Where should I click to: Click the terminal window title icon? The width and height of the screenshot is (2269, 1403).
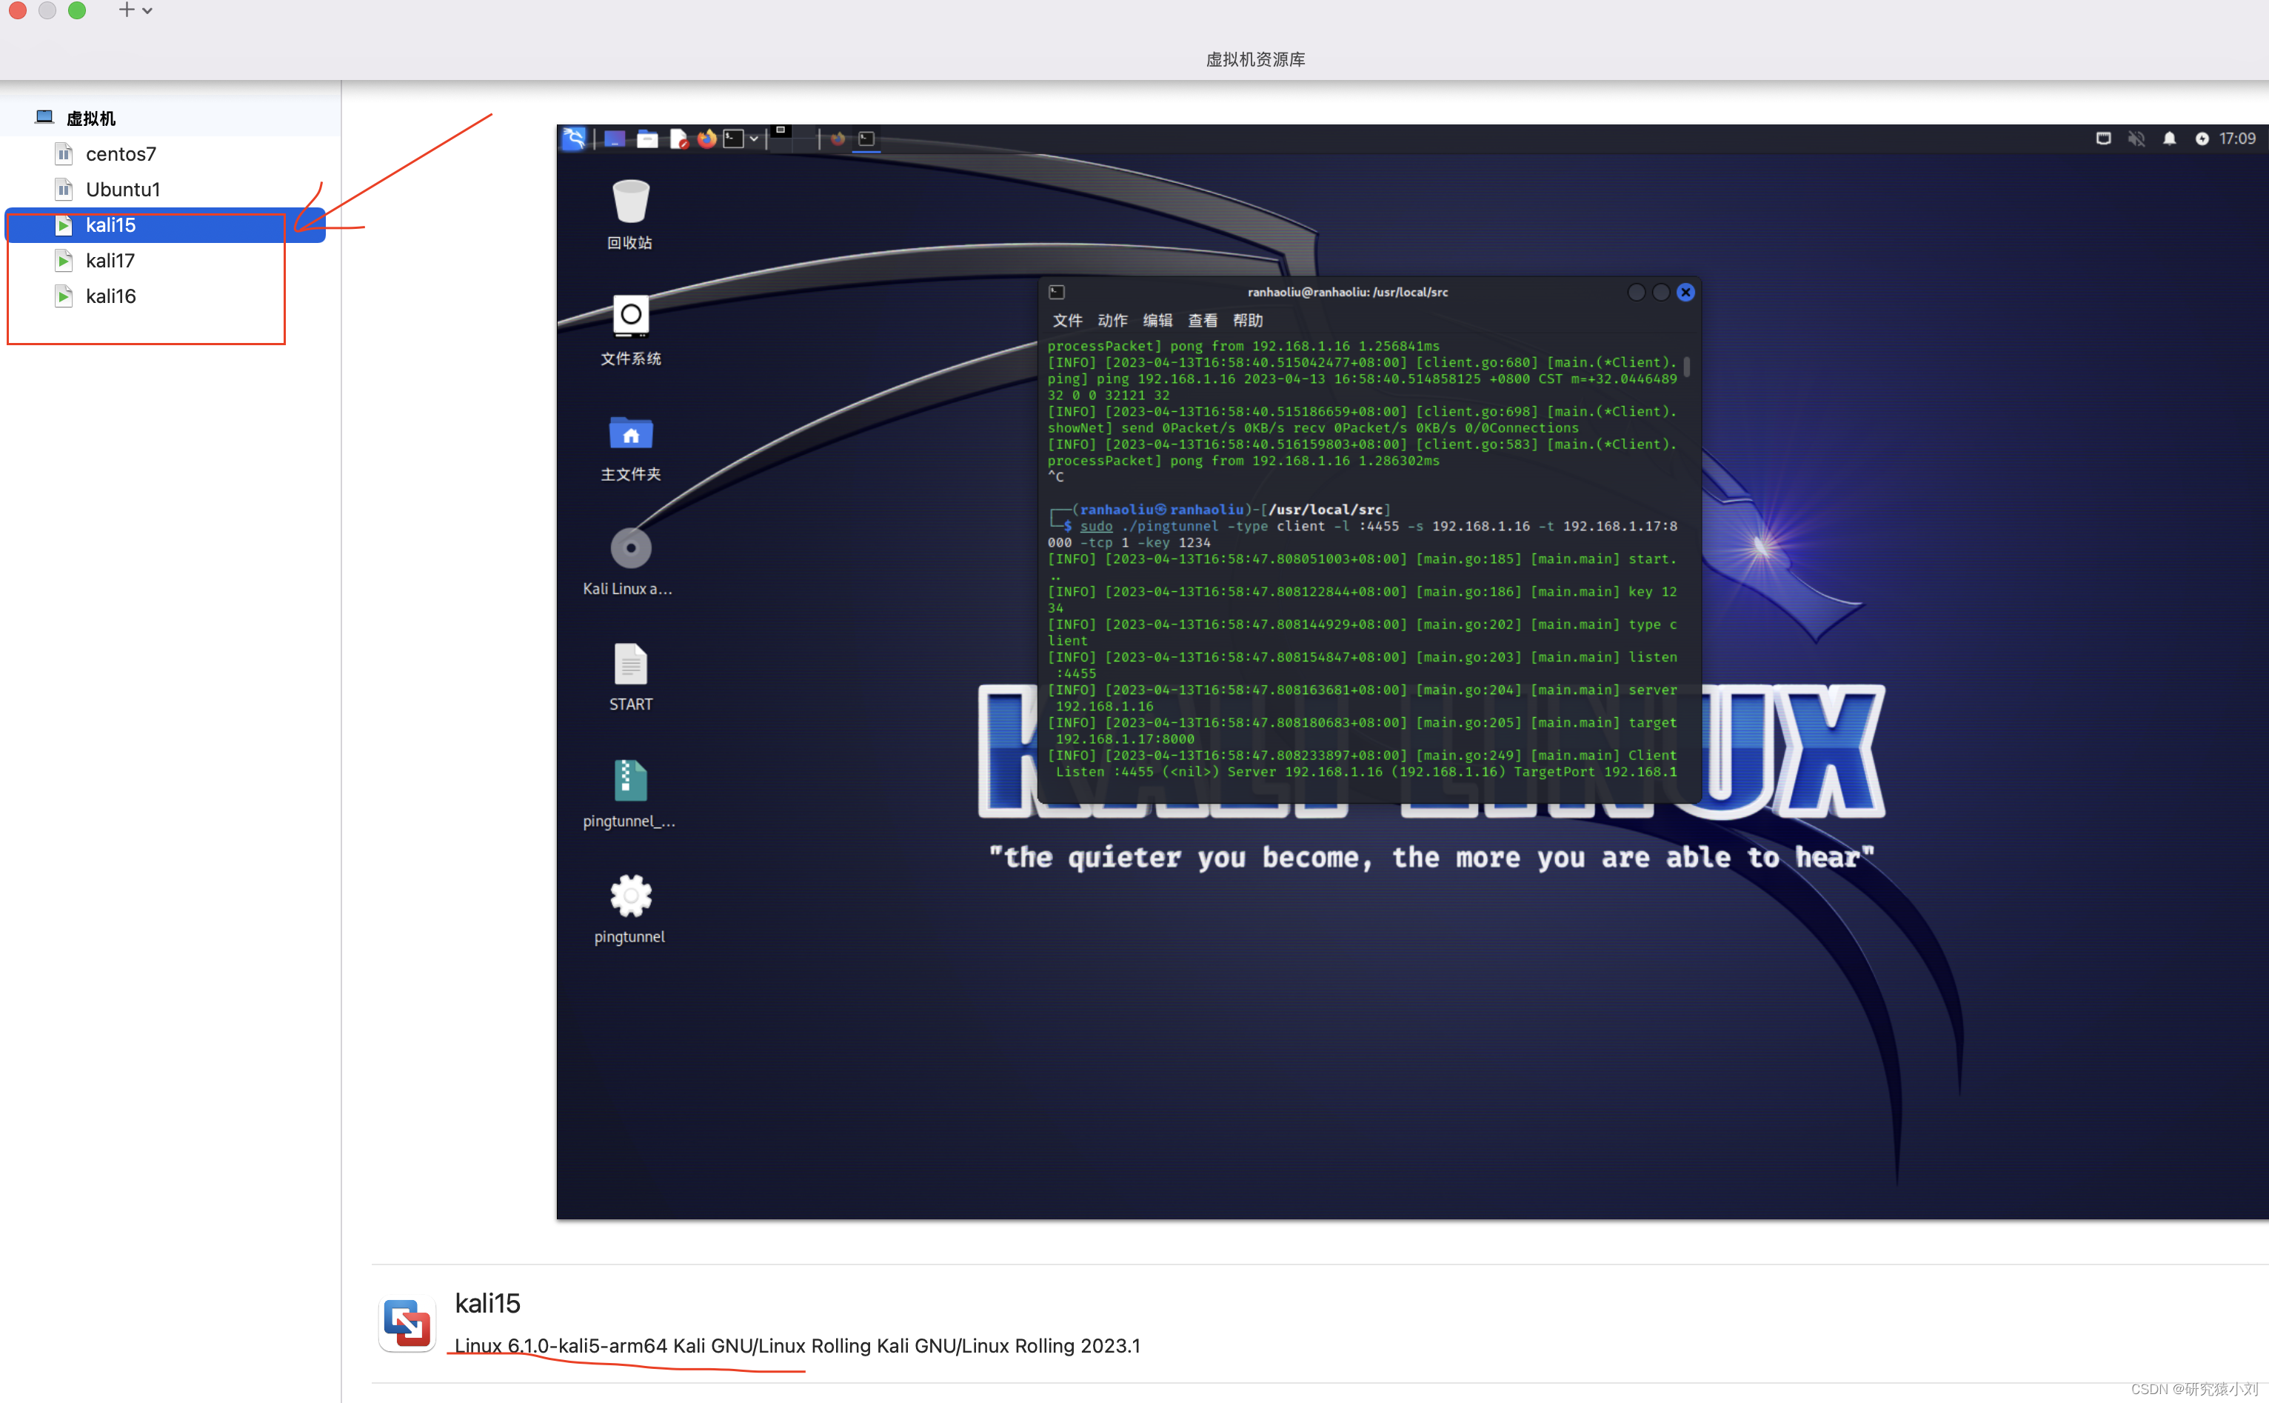1057,293
